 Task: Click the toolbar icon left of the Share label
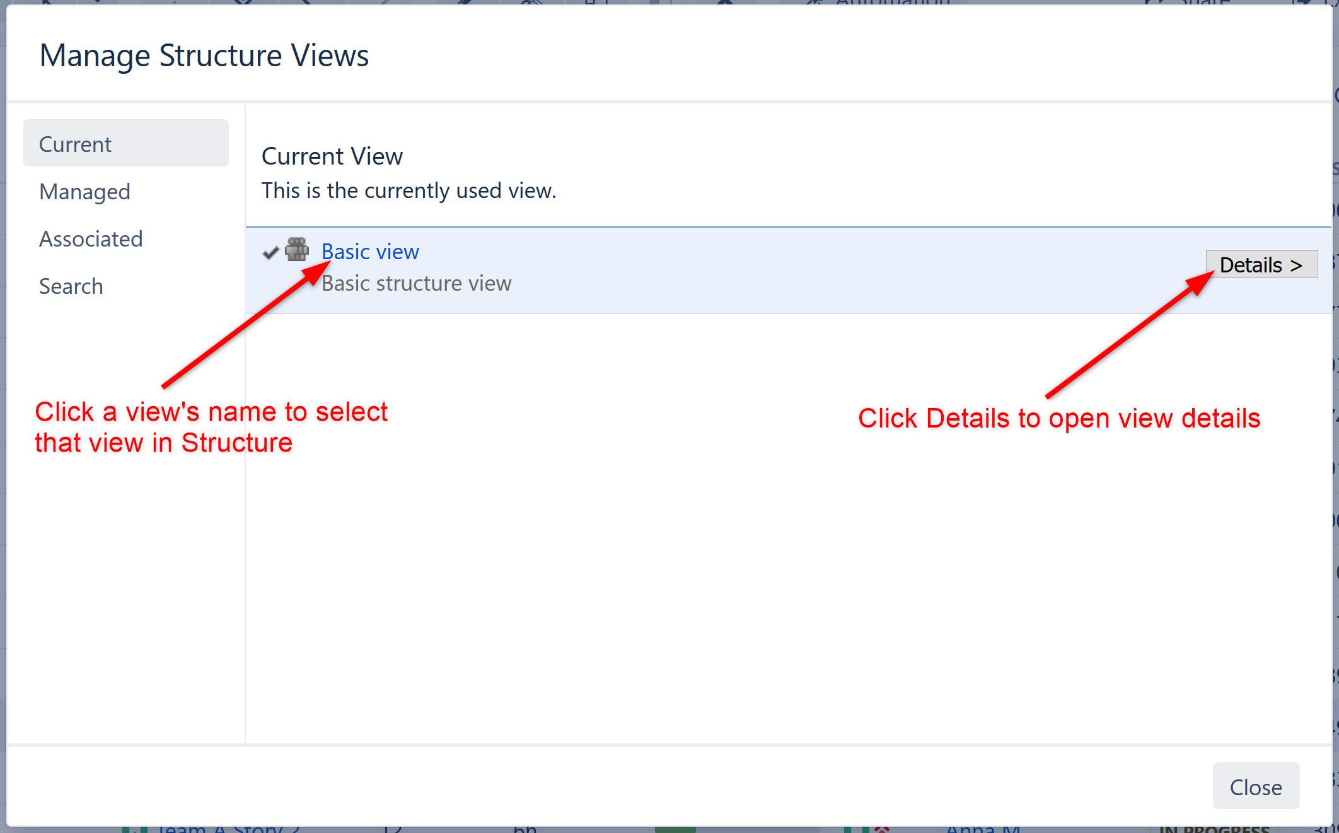click(x=1154, y=4)
